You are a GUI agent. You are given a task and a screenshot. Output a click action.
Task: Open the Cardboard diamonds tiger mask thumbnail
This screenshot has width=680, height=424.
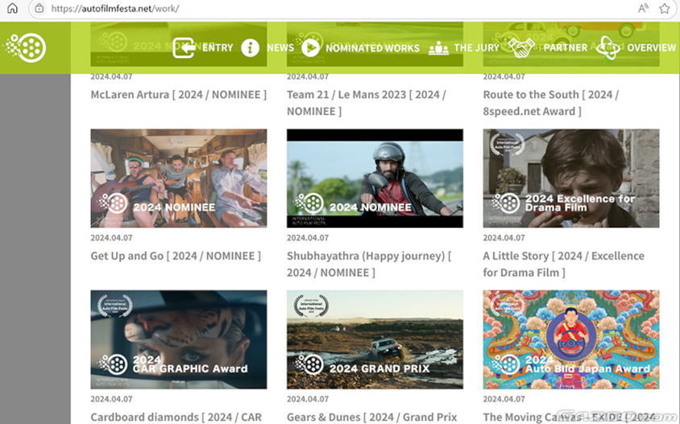(x=178, y=339)
